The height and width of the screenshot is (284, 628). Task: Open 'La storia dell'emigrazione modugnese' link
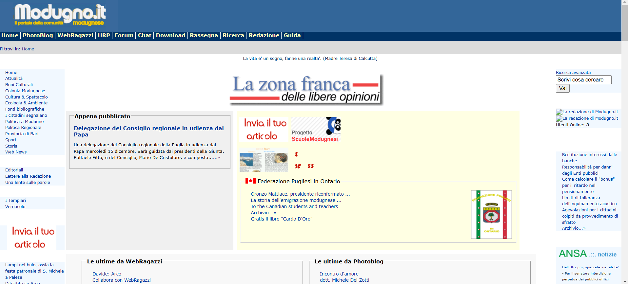[x=296, y=200]
